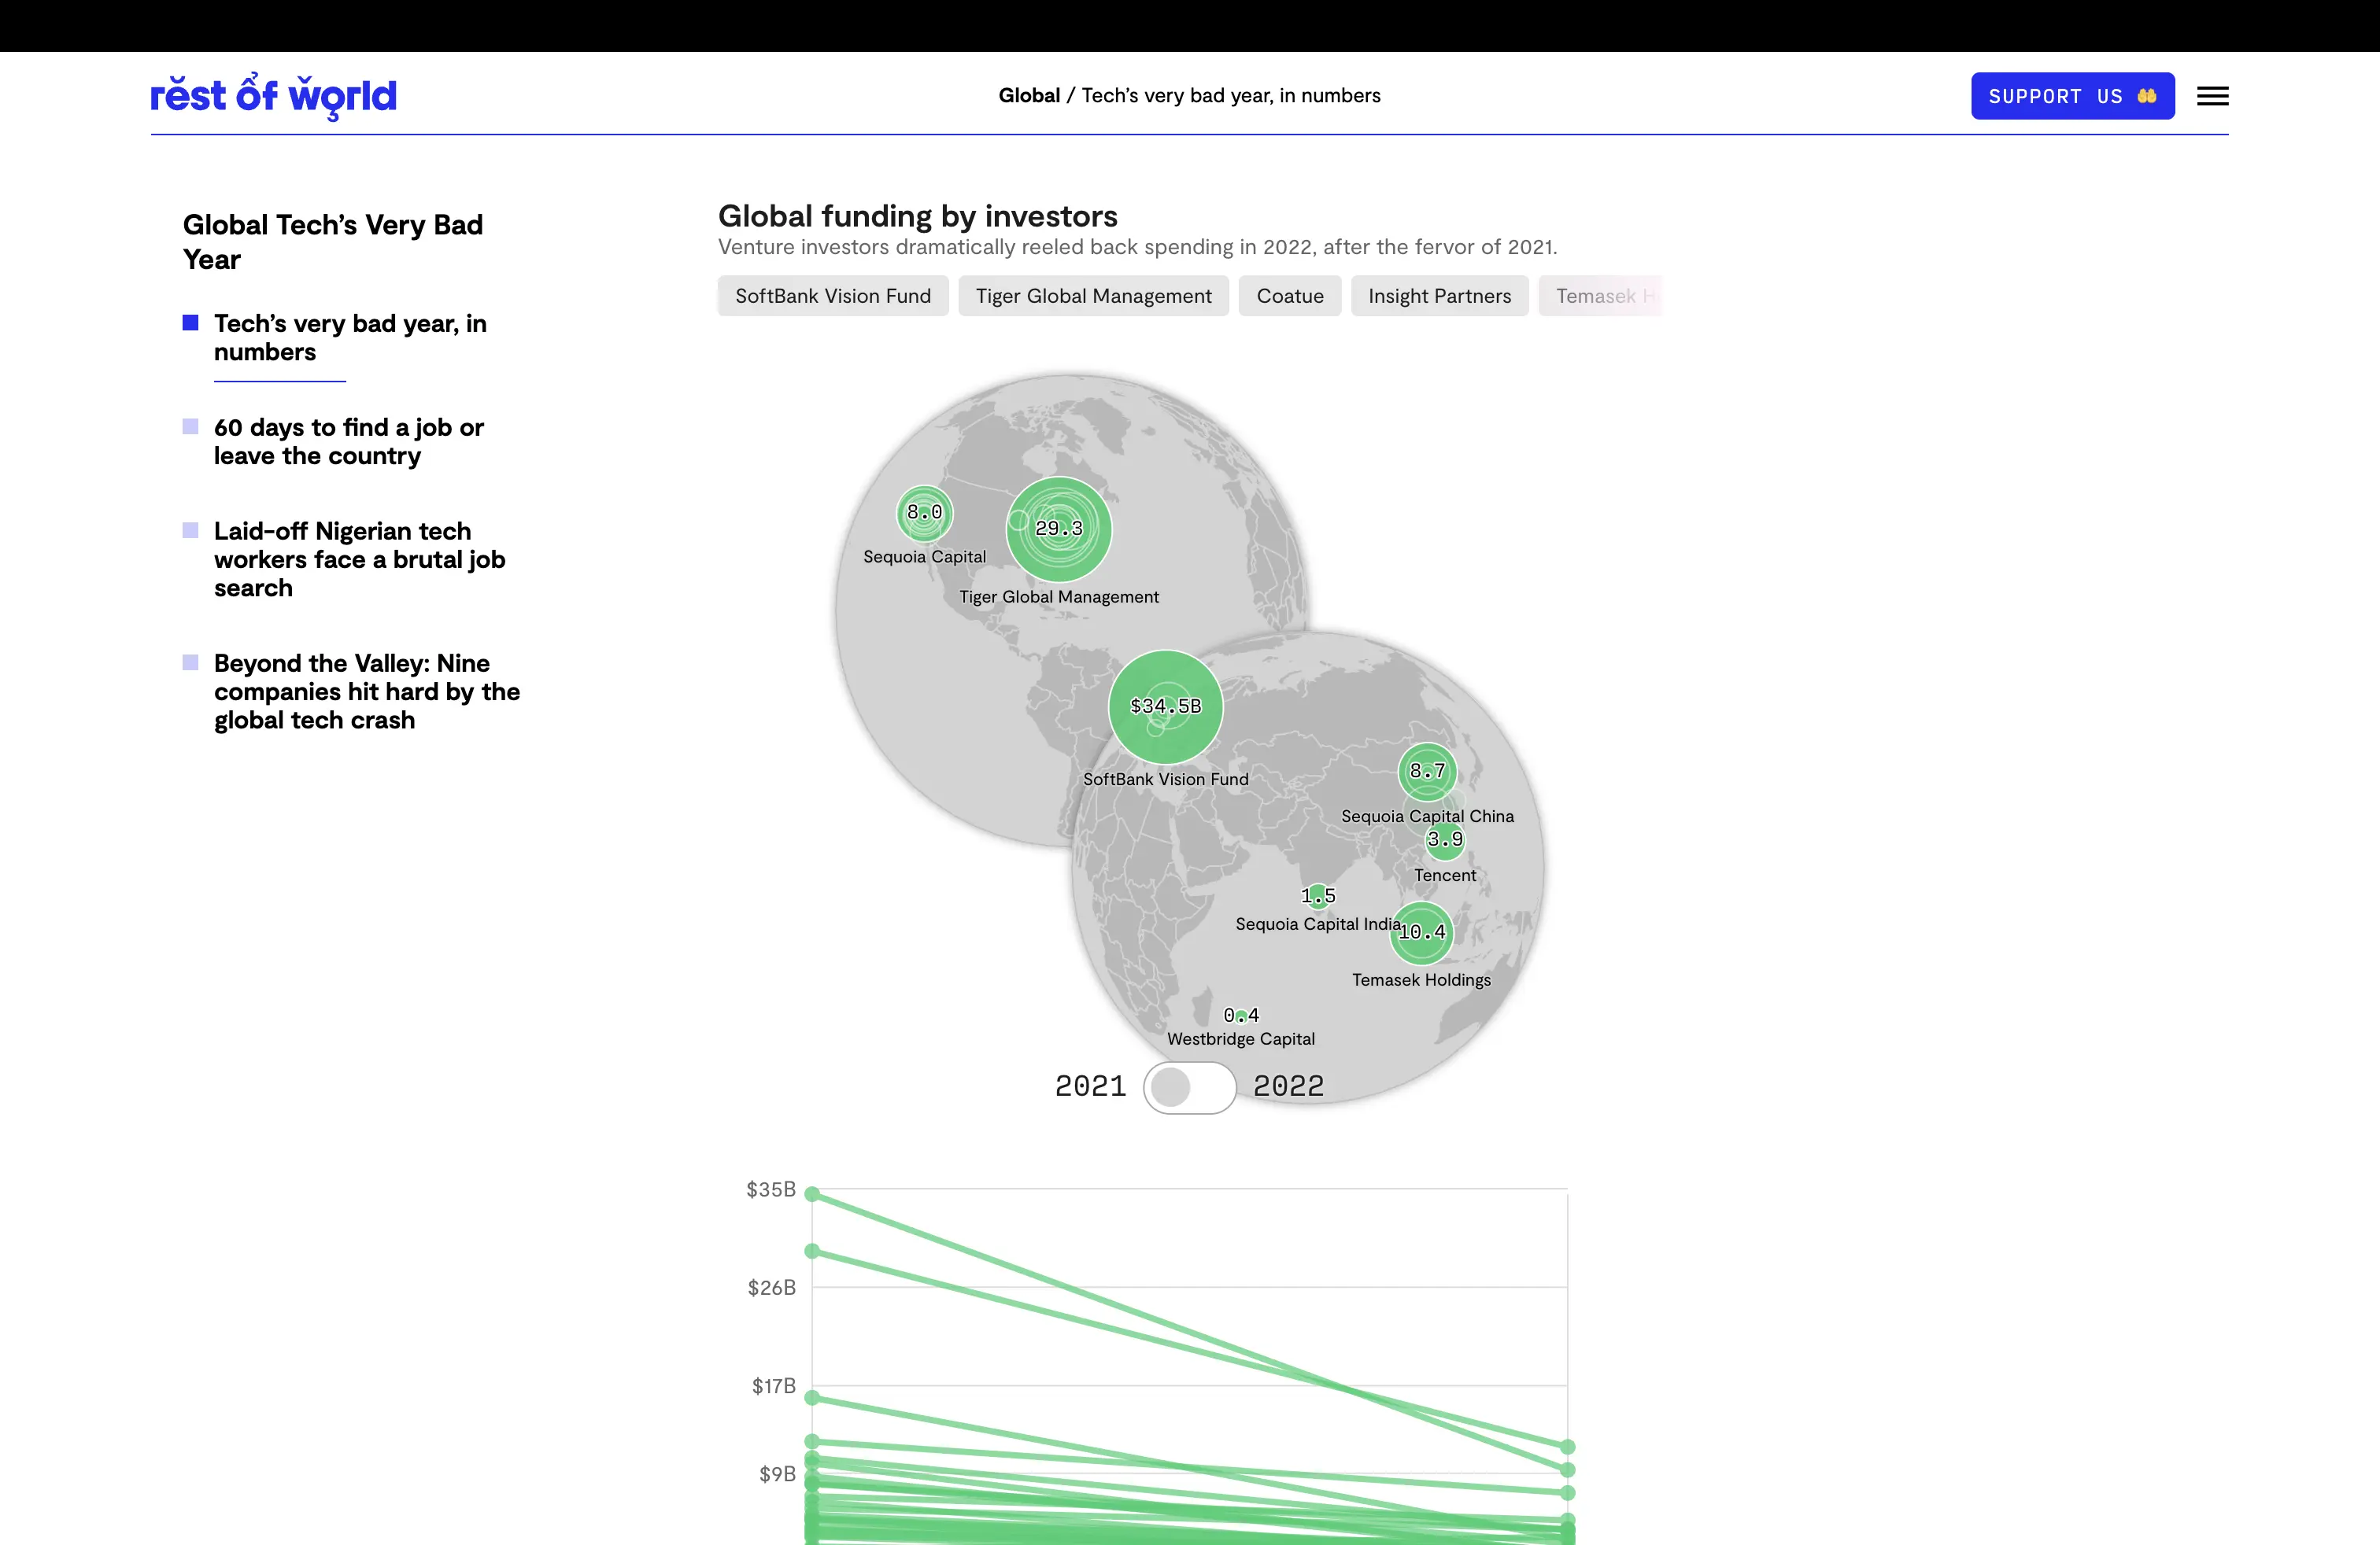
Task: Select the Coatue investor chip
Action: click(1289, 296)
